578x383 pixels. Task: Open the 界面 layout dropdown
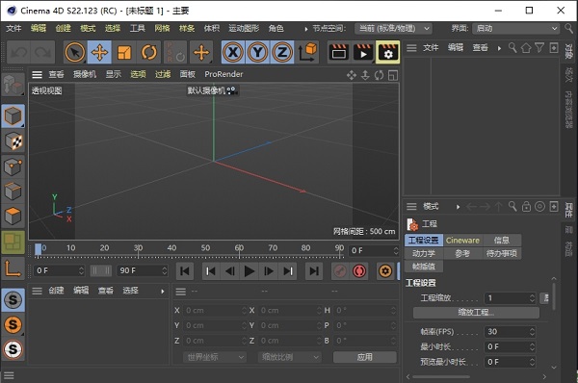click(516, 28)
